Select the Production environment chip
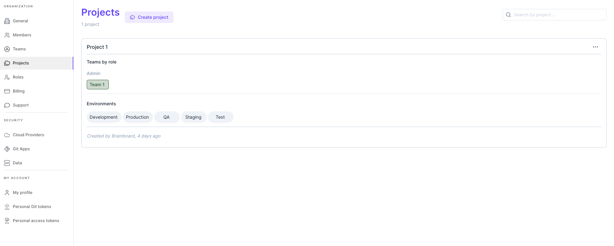 pyautogui.click(x=137, y=117)
